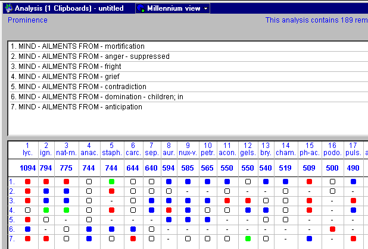The height and width of the screenshot is (249, 368).
Task: Click blue square for lyc. row 6
Action: (28, 229)
